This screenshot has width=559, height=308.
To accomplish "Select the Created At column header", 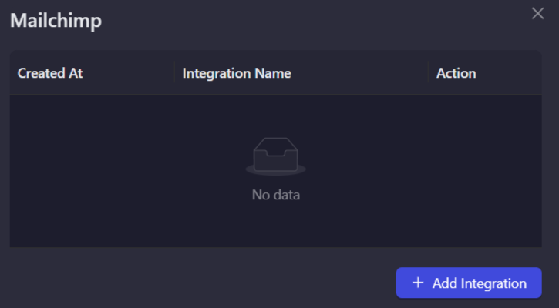I will (x=92, y=73).
